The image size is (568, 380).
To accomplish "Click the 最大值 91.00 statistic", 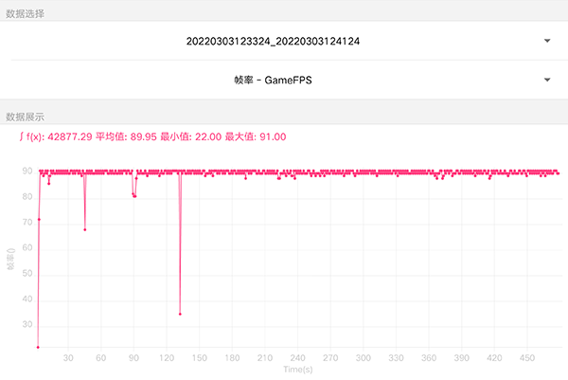I will (x=255, y=137).
